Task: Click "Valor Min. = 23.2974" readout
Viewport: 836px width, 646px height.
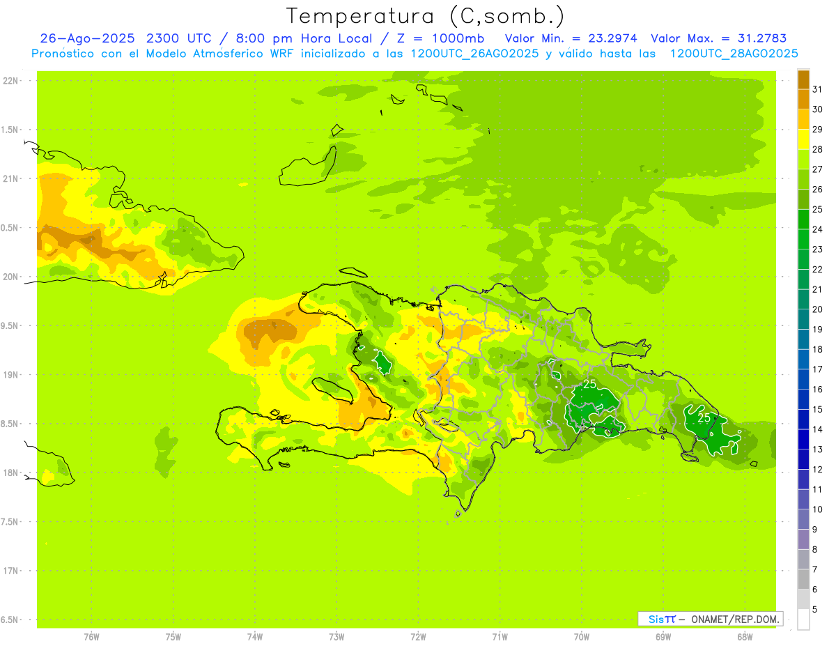Action: [572, 38]
